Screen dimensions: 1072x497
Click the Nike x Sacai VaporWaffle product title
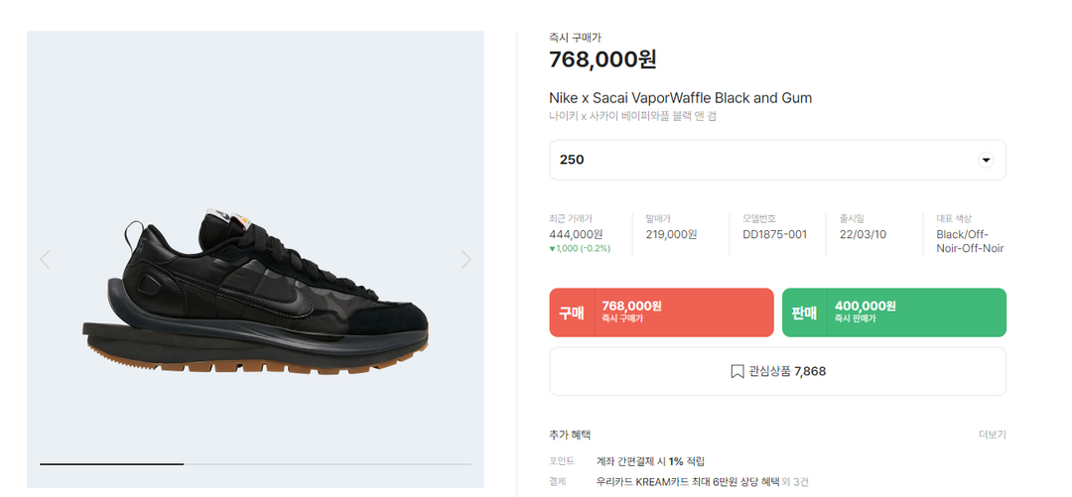(x=680, y=98)
